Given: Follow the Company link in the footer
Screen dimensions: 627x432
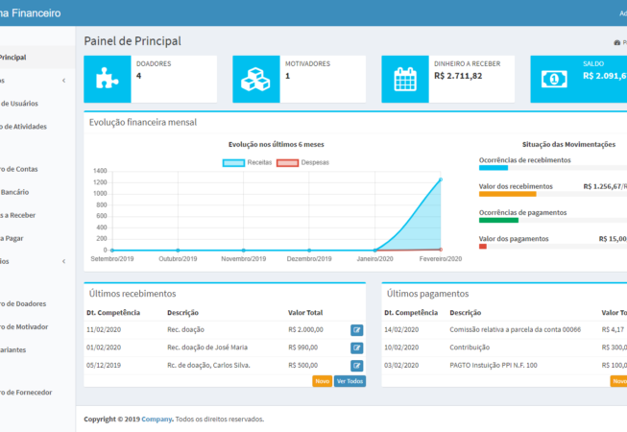Looking at the screenshot, I should [157, 419].
